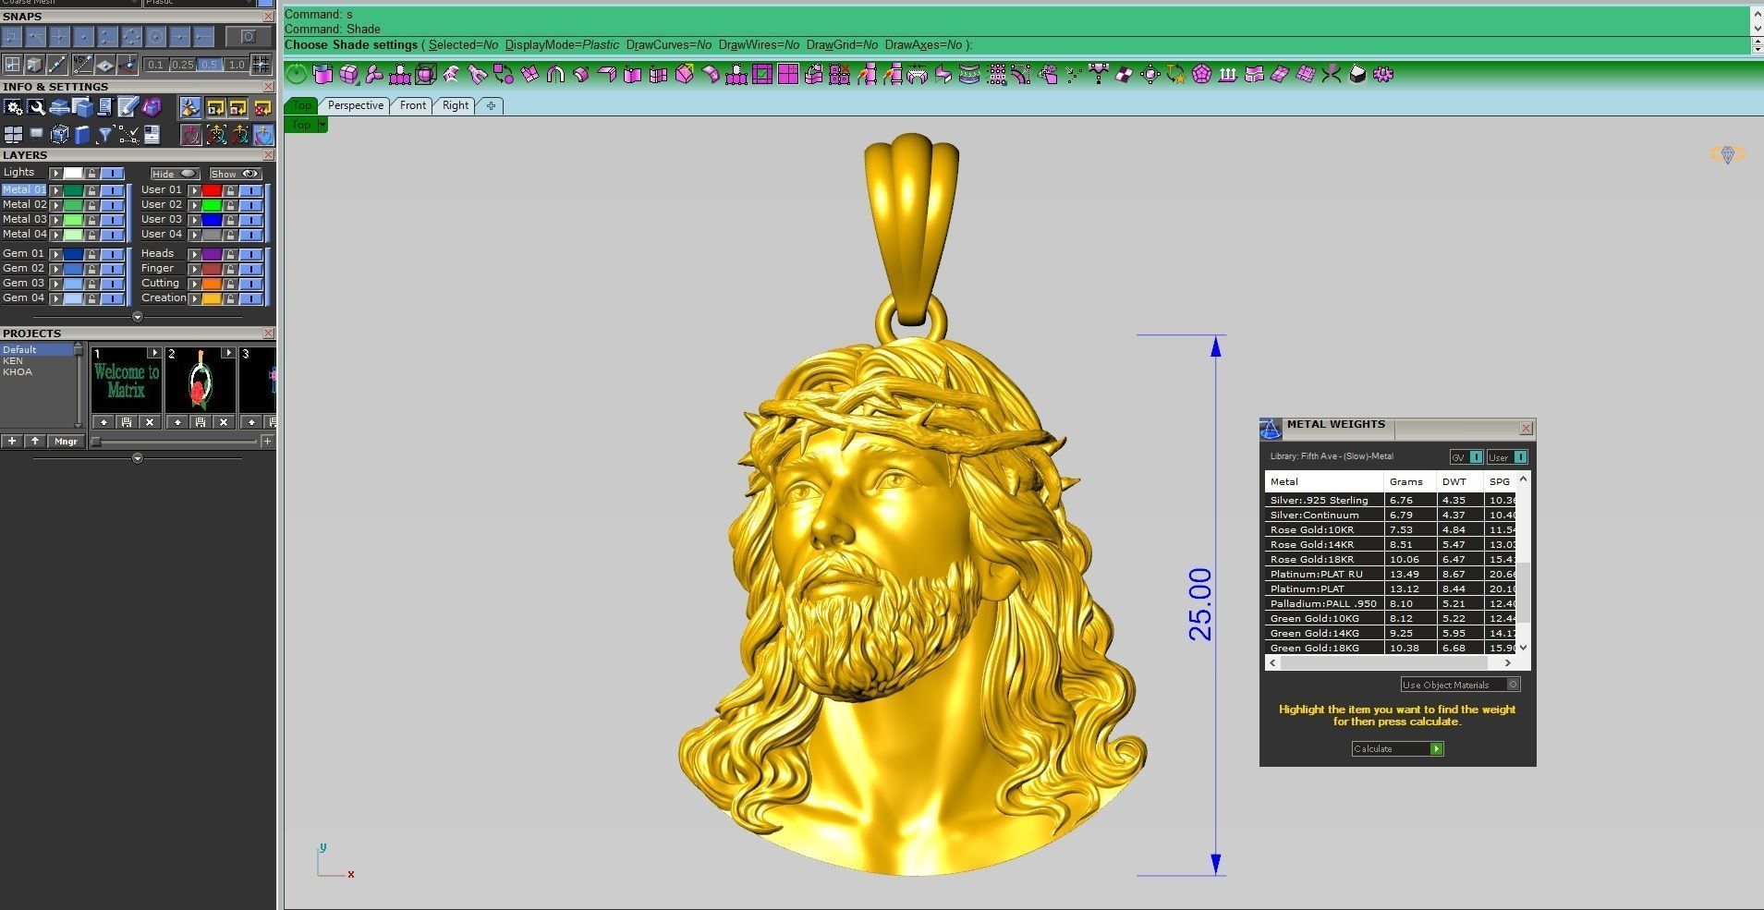Open the Top viewport dropdown arrow
This screenshot has height=910, width=1764.
[322, 125]
